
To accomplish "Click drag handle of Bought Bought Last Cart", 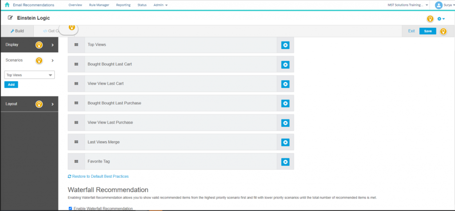I will 76,64.
